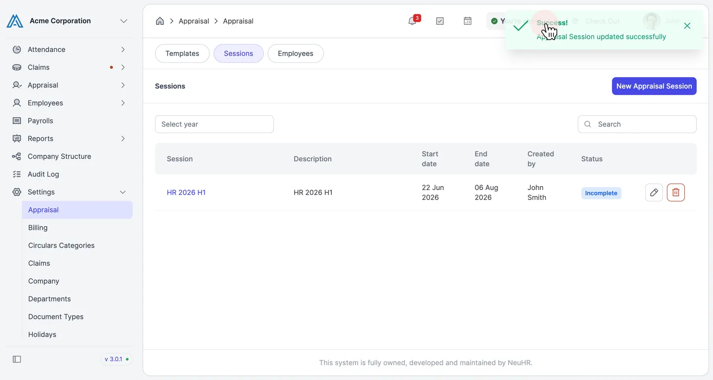Click the Settings gear icon
This screenshot has height=380, width=713.
click(17, 192)
